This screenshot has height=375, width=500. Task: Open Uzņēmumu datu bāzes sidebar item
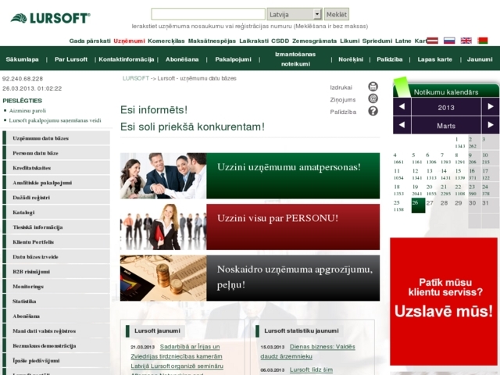pos(56,138)
